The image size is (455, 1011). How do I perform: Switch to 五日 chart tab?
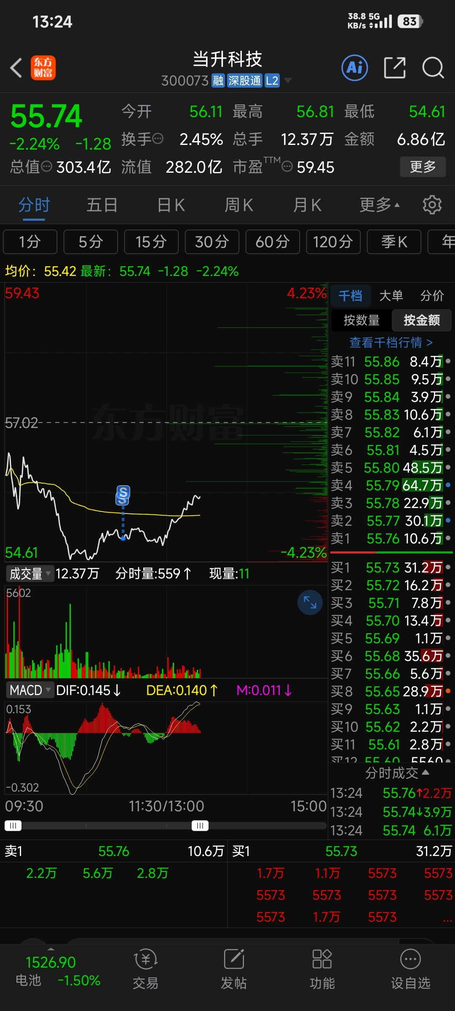[102, 205]
